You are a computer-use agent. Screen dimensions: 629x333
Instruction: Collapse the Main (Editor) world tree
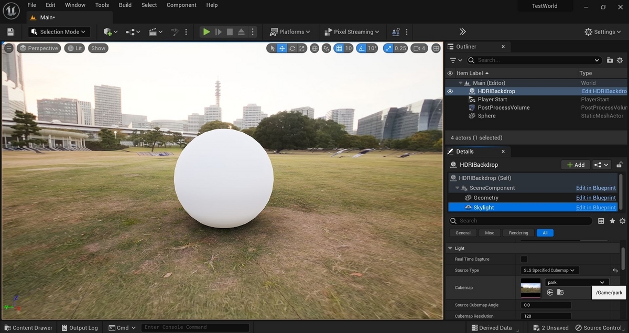pyautogui.click(x=461, y=83)
